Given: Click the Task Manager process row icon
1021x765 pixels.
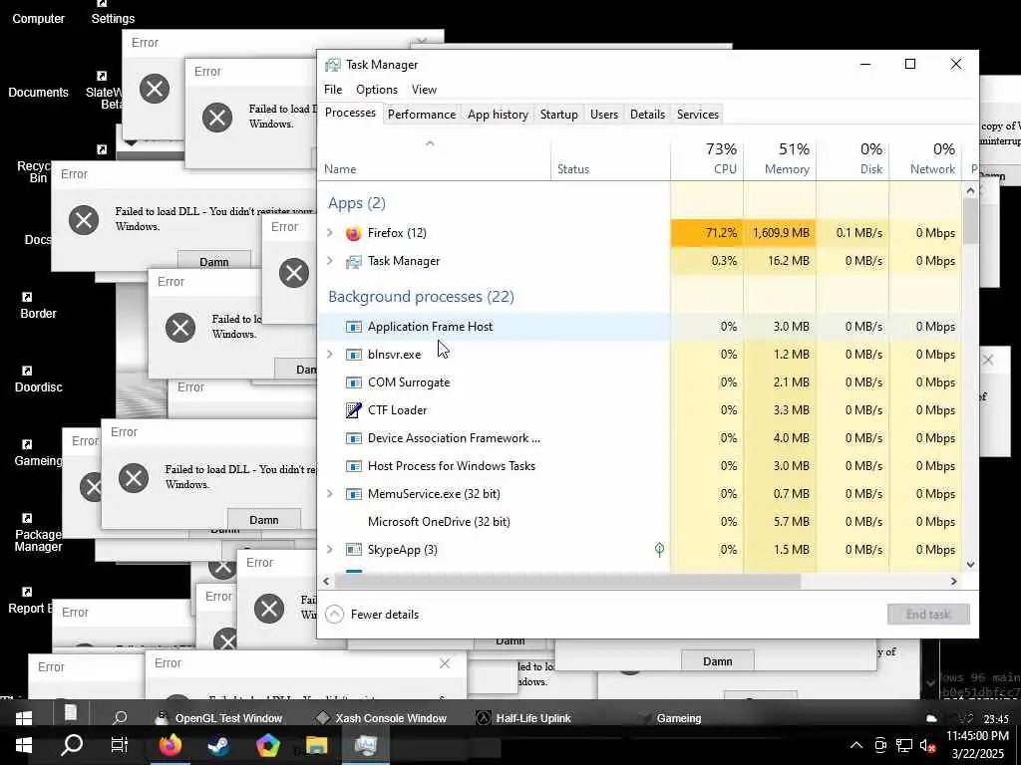Looking at the screenshot, I should tap(354, 261).
